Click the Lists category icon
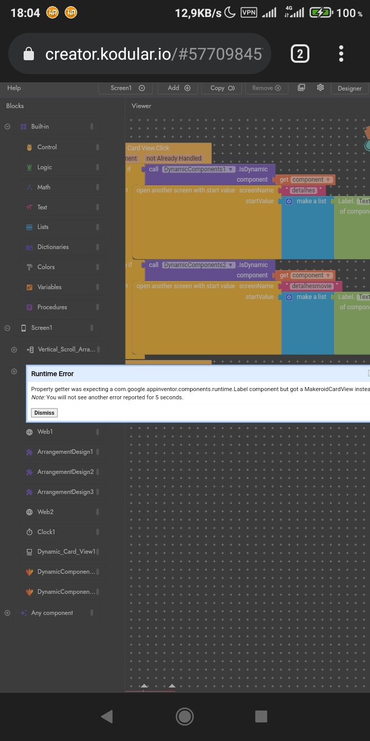370x741 pixels. pos(29,227)
